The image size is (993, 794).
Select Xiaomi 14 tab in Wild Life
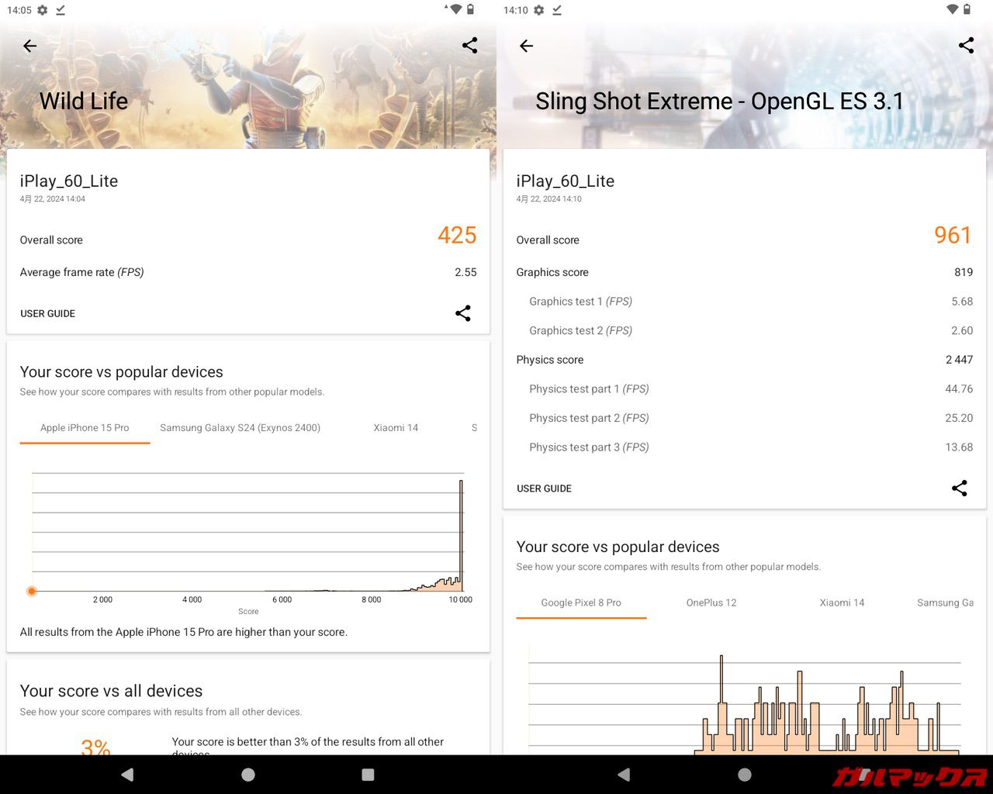pyautogui.click(x=396, y=428)
